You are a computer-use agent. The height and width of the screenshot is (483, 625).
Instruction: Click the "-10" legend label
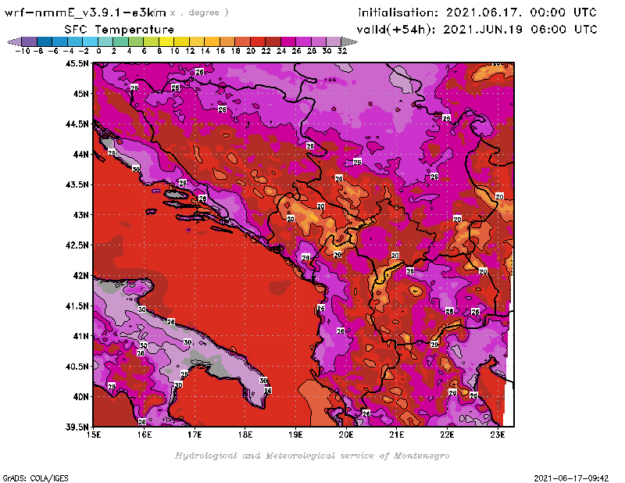[23, 51]
